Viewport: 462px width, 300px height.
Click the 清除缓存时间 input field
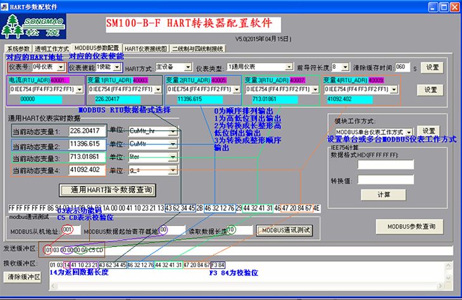coord(402,67)
